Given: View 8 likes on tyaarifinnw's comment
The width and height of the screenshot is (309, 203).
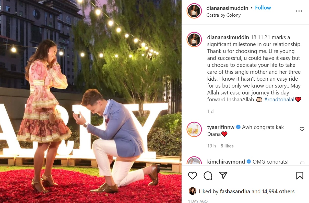Looking at the screenshot, I should tap(227, 146).
